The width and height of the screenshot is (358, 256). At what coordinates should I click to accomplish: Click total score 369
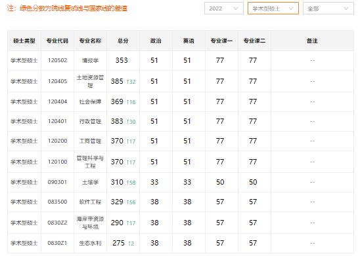click(117, 101)
